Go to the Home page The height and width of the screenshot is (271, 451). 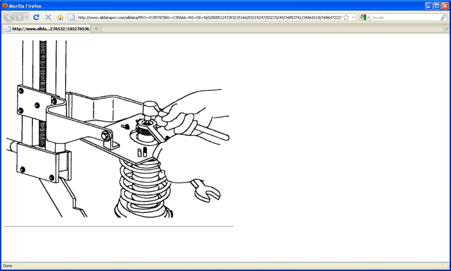pyautogui.click(x=60, y=17)
